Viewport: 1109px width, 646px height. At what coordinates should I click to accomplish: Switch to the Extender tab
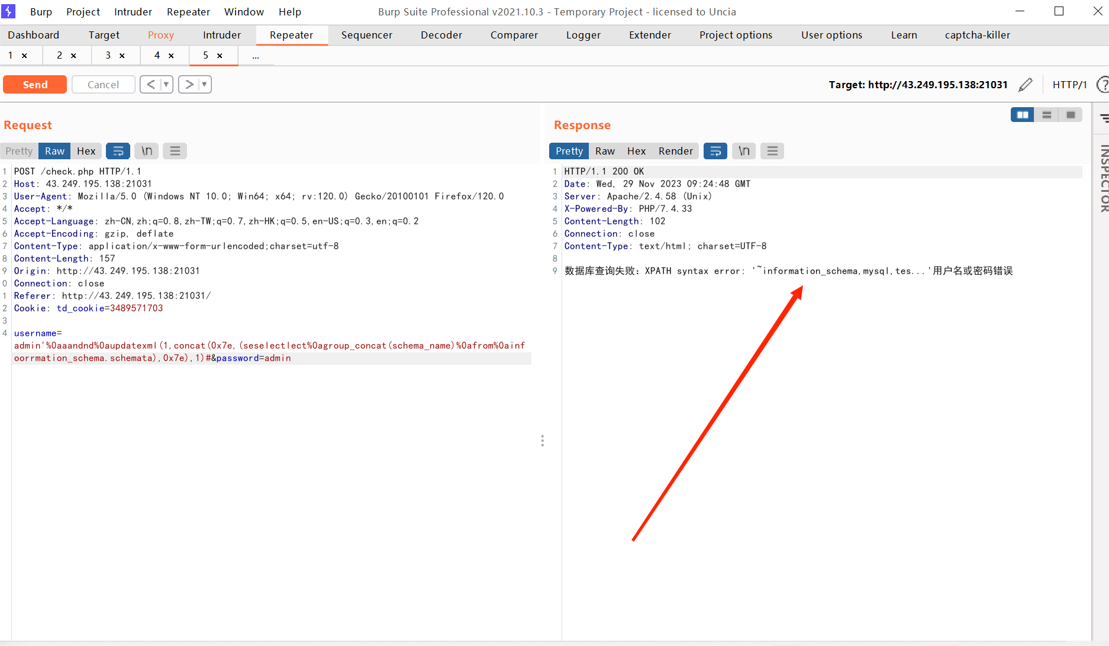pos(650,35)
